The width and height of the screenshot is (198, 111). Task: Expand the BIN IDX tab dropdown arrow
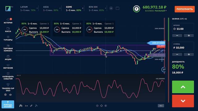105,8
